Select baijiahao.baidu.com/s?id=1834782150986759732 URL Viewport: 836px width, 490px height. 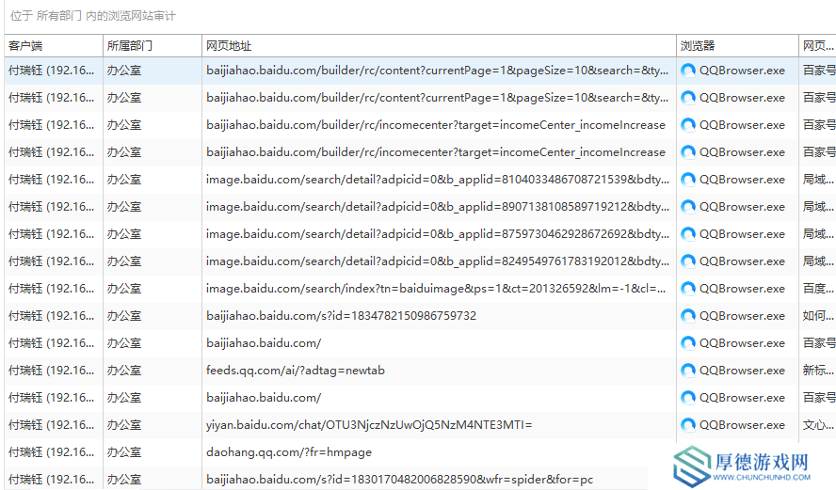pos(341,316)
